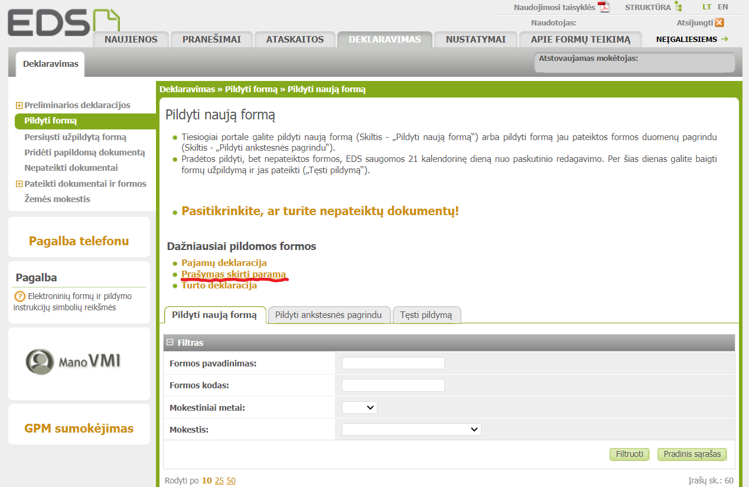Click the Formos kodas input field

point(393,385)
